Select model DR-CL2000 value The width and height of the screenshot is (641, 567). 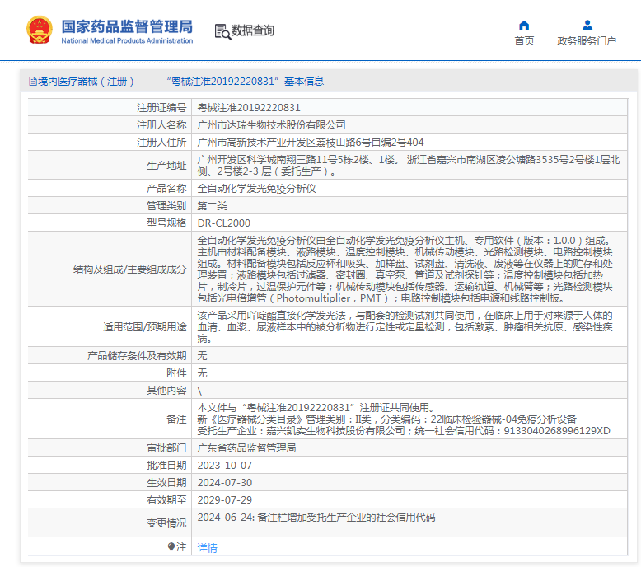(224, 223)
